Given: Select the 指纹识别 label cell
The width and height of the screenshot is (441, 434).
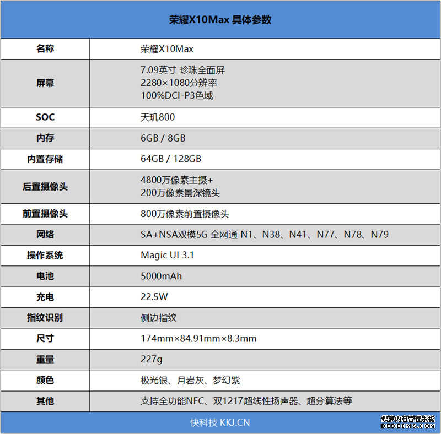Looking at the screenshot, I should pyautogui.click(x=45, y=318).
